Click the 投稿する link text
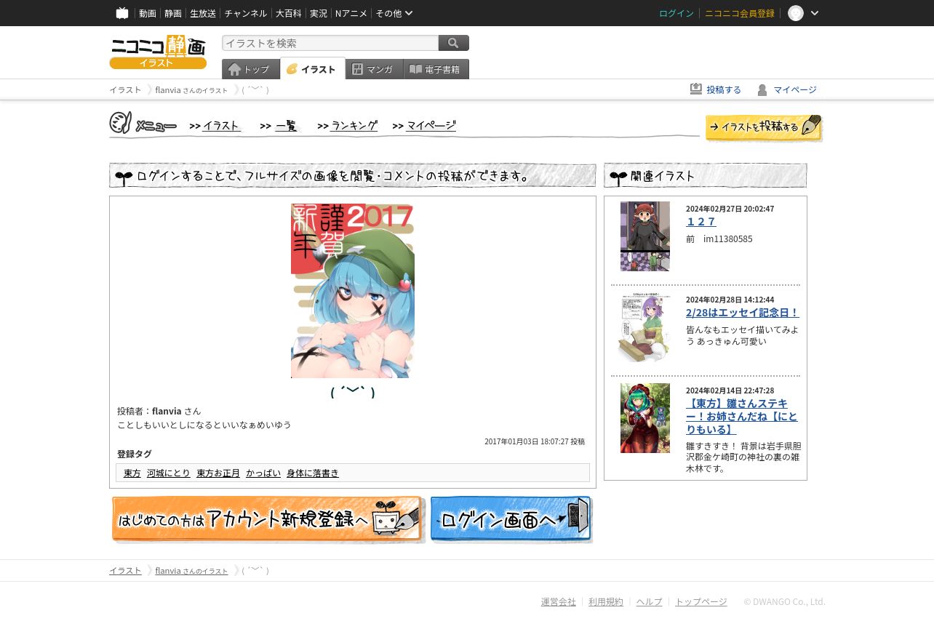 (x=724, y=89)
